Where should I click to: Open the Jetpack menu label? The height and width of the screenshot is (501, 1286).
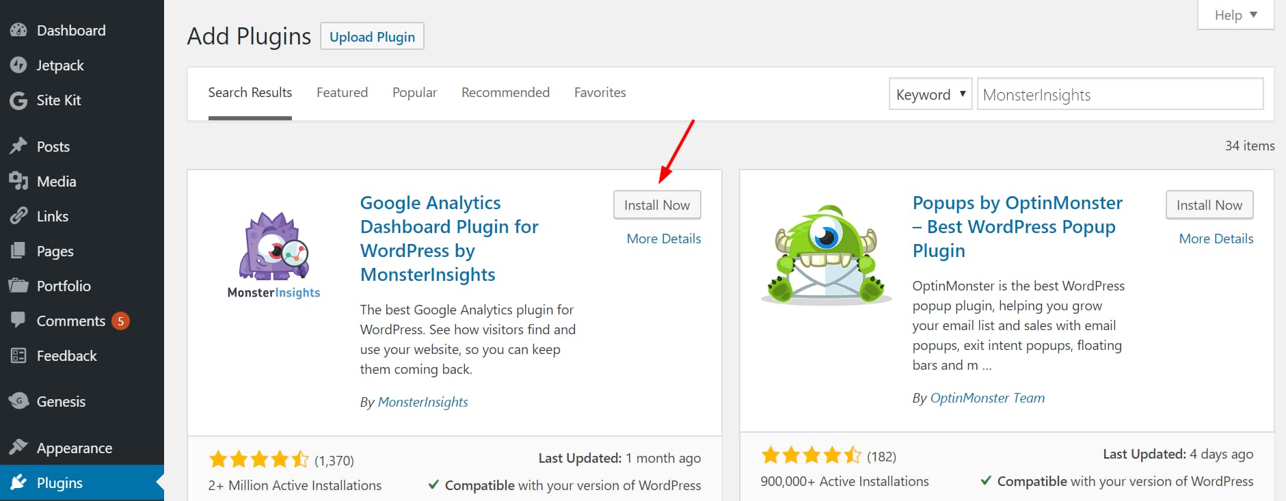coord(60,65)
